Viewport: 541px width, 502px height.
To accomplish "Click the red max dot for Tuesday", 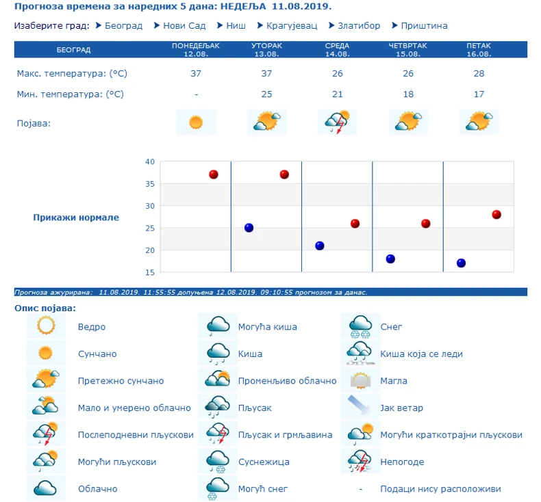I will [x=284, y=174].
